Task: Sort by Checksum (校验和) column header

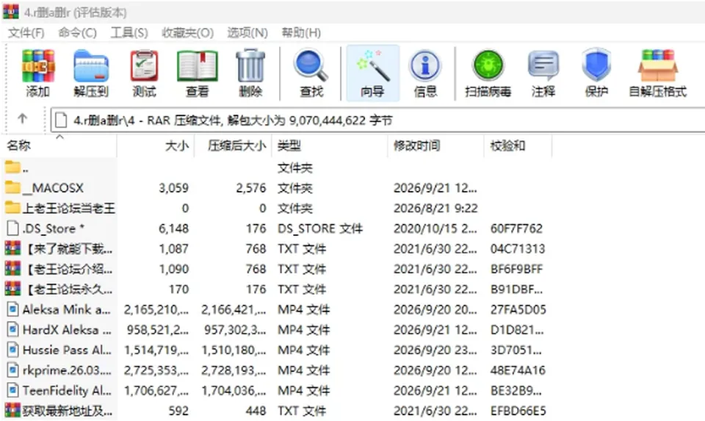Action: point(518,145)
